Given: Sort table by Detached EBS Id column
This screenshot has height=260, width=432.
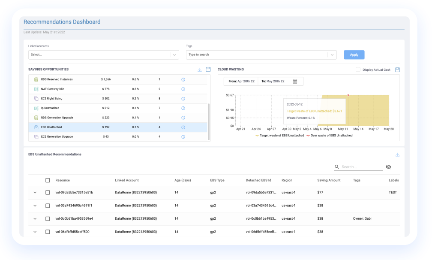Looking at the screenshot, I should coord(258,180).
